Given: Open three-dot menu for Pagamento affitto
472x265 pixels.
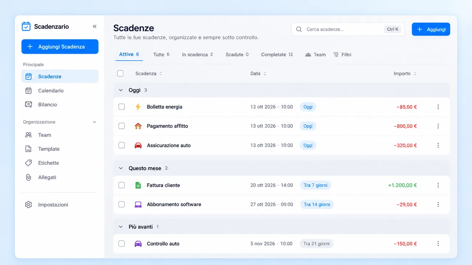Looking at the screenshot, I should [x=438, y=126].
